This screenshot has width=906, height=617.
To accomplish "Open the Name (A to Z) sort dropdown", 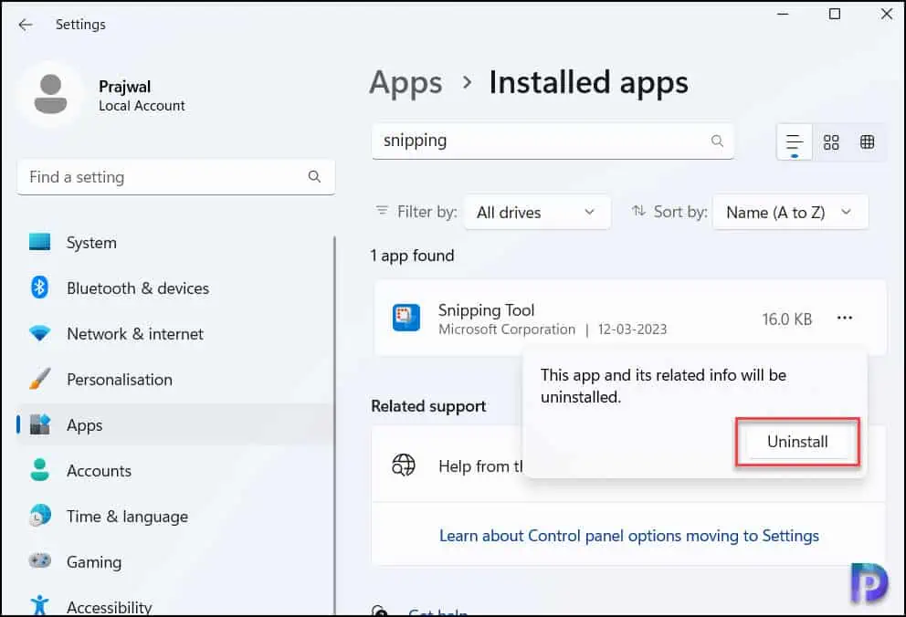I will 790,213.
